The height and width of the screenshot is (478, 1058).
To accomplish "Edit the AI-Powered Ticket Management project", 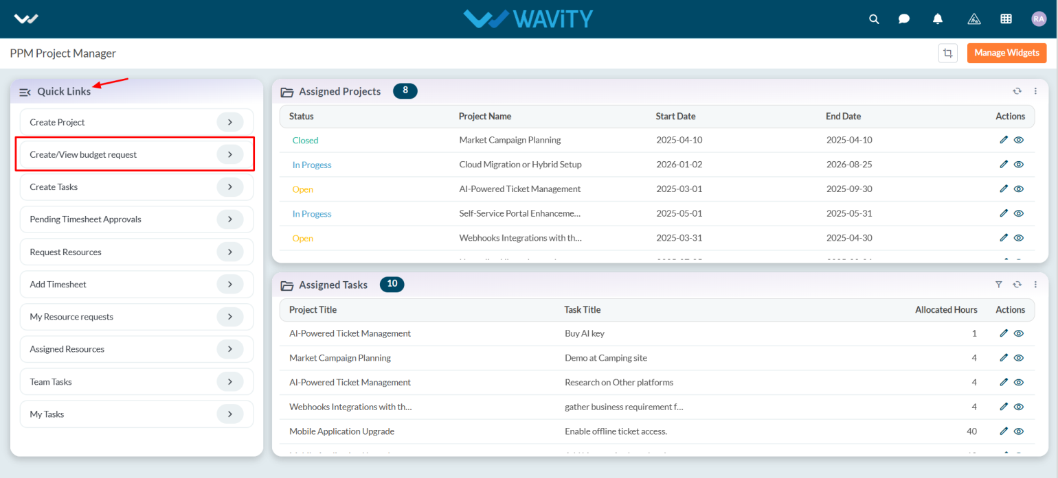I will click(x=1004, y=189).
